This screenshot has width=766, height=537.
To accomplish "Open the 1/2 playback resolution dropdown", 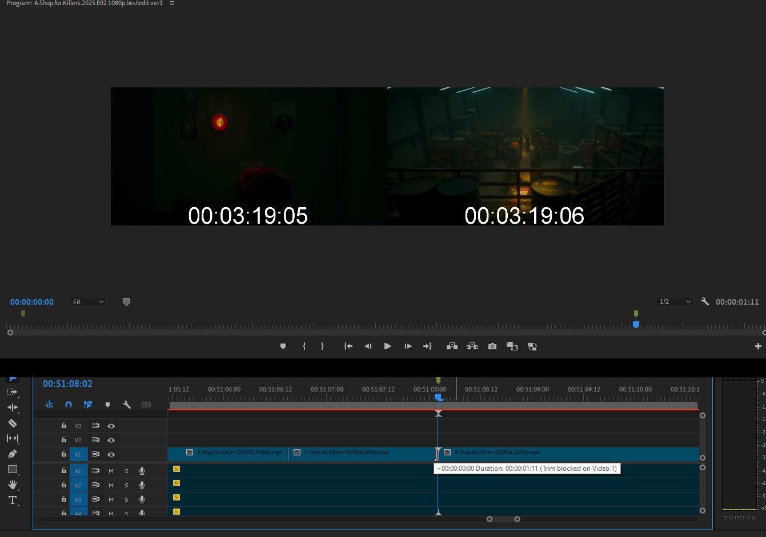I will pyautogui.click(x=675, y=301).
